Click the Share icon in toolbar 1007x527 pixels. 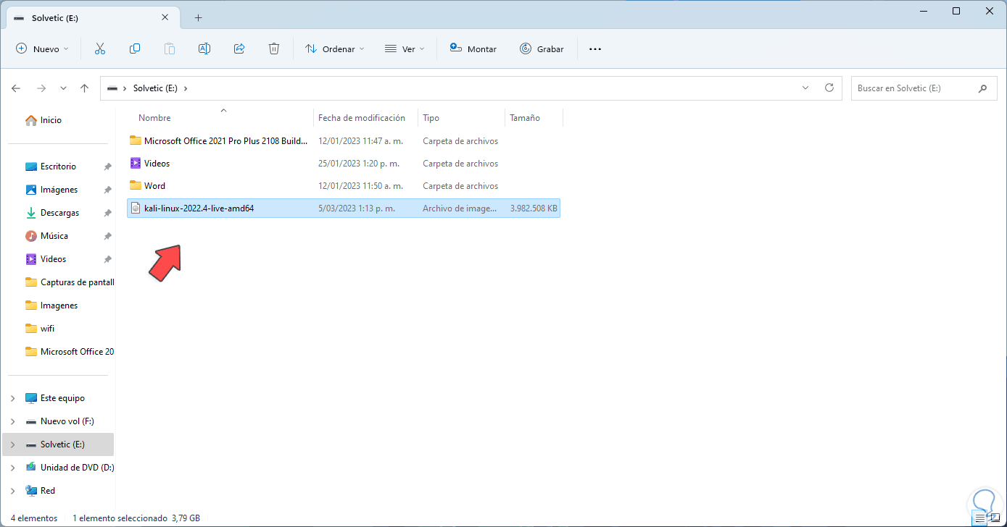click(239, 49)
